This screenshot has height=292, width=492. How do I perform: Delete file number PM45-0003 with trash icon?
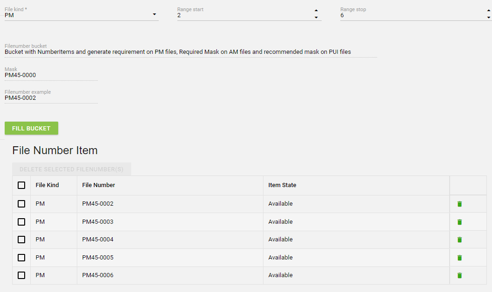pos(459,222)
